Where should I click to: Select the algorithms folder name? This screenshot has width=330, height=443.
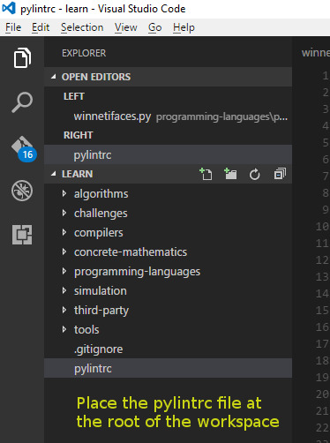101,194
